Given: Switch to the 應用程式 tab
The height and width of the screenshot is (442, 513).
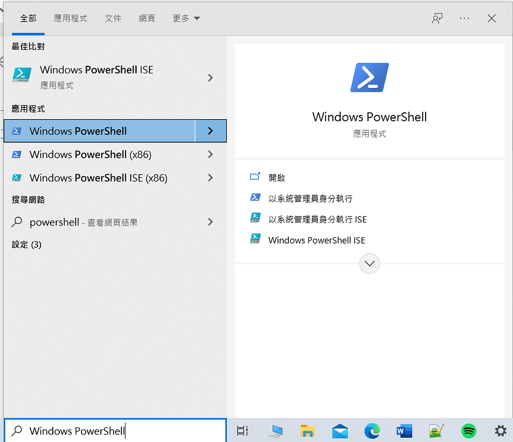Looking at the screenshot, I should tap(70, 18).
